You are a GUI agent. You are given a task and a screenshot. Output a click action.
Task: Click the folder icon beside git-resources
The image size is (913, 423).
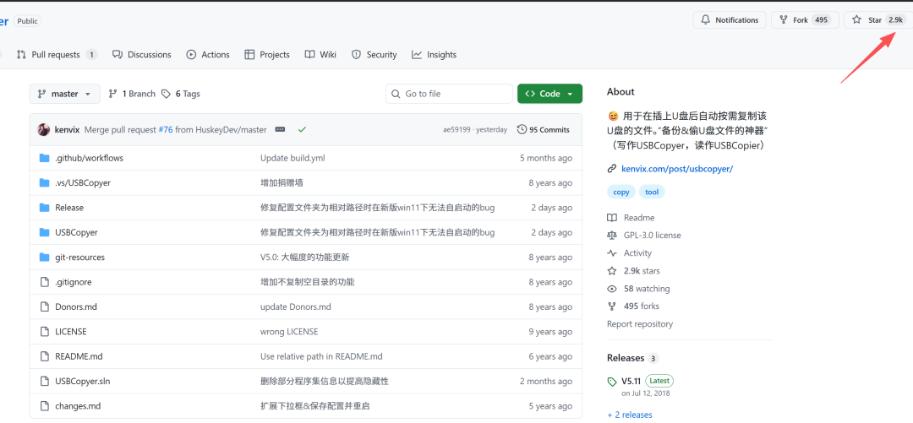click(44, 258)
